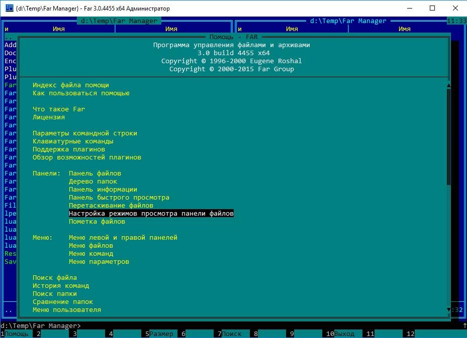Open 'Панель информации' help link
This screenshot has height=338, width=467.
pyautogui.click(x=103, y=190)
